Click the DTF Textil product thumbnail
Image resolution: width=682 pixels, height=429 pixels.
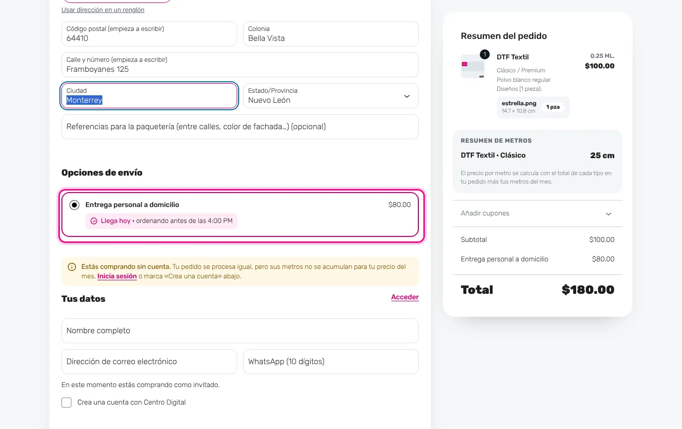click(473, 66)
